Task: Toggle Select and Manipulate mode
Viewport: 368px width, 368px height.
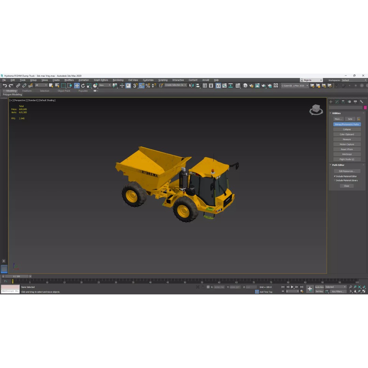Action: click(x=122, y=86)
